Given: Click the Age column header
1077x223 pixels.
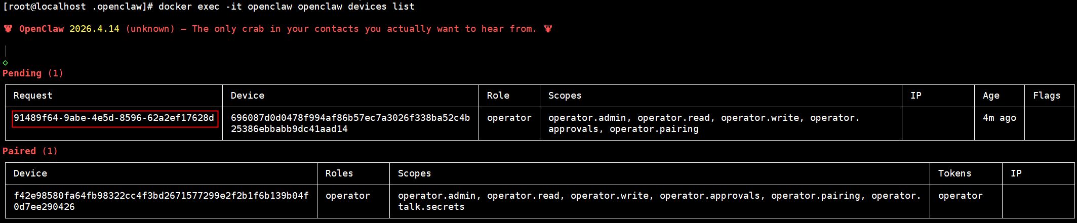Looking at the screenshot, I should (x=991, y=96).
